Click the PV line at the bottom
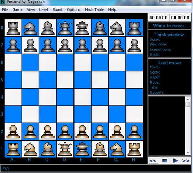Screen dimensions: 193x173 [96, 169]
